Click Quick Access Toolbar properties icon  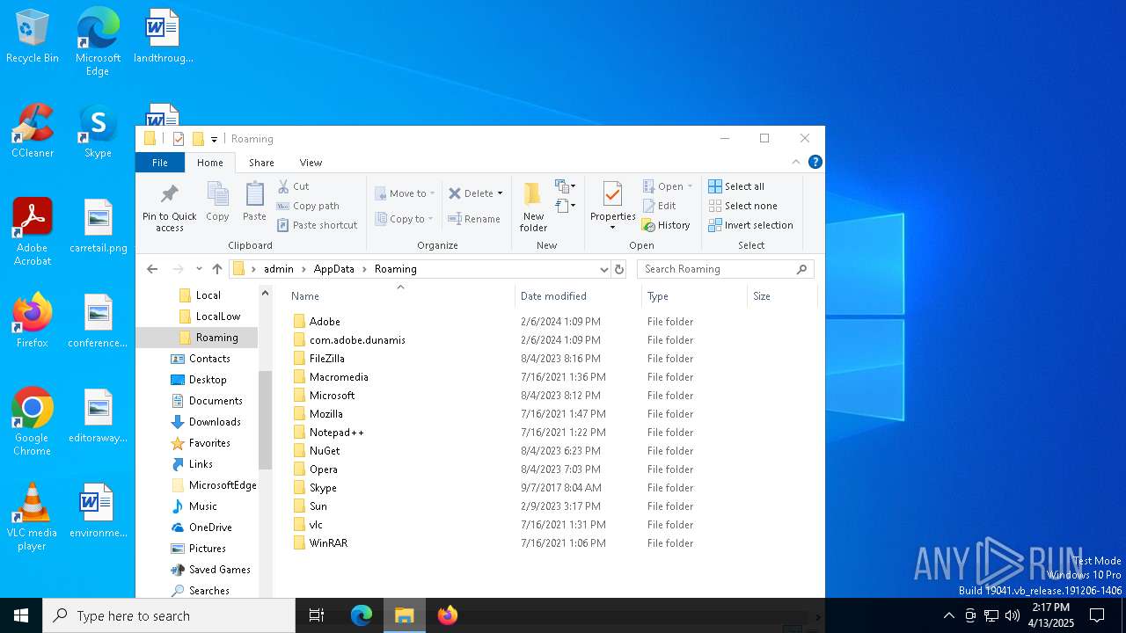[179, 139]
